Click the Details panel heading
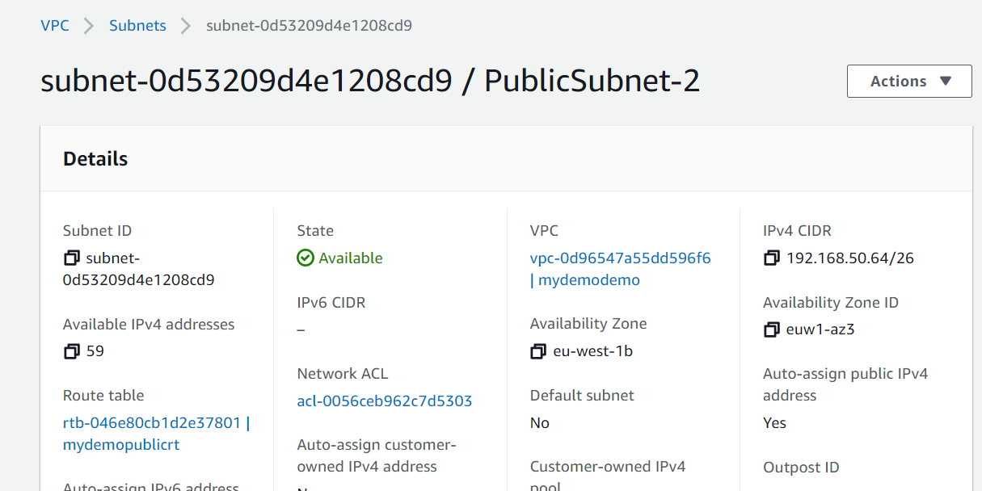The image size is (982, 491). coord(95,159)
